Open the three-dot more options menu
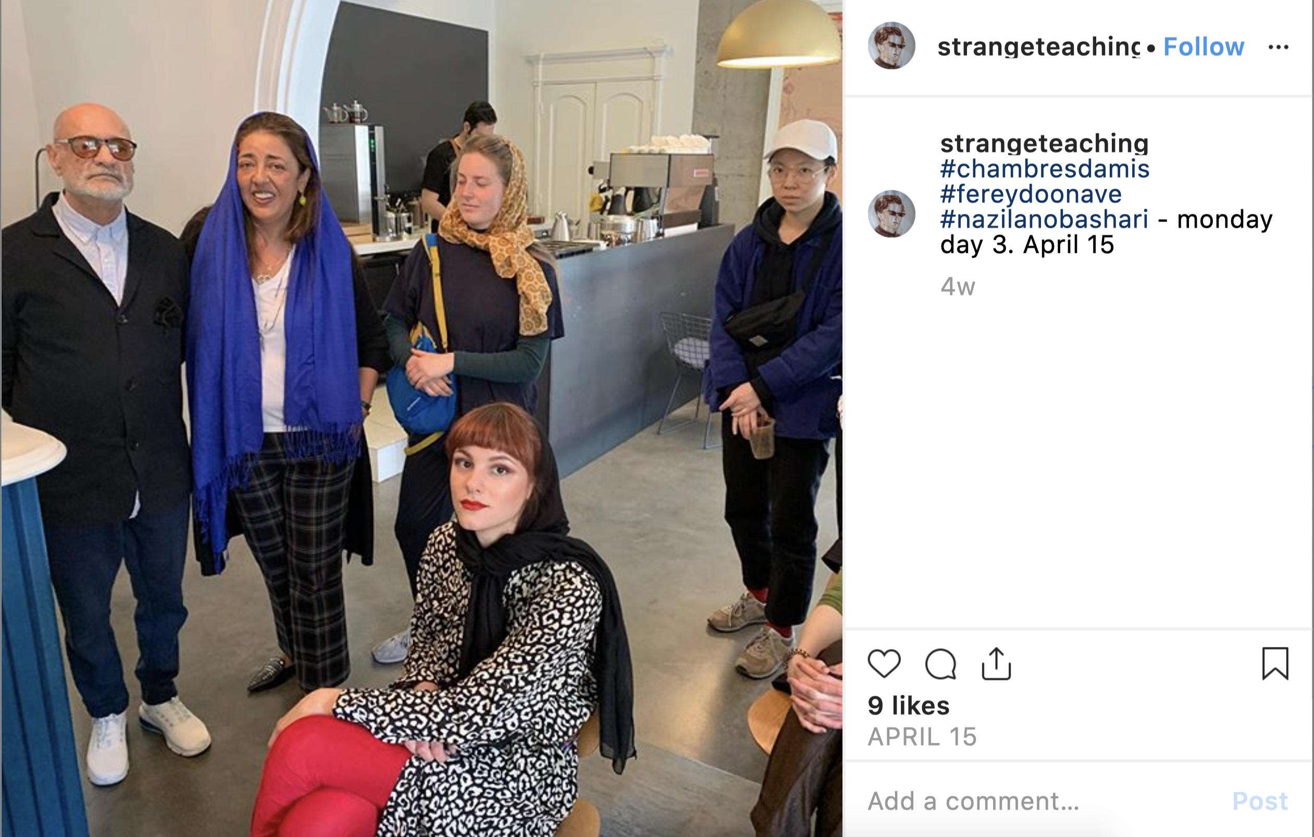1314x837 pixels. [x=1278, y=47]
